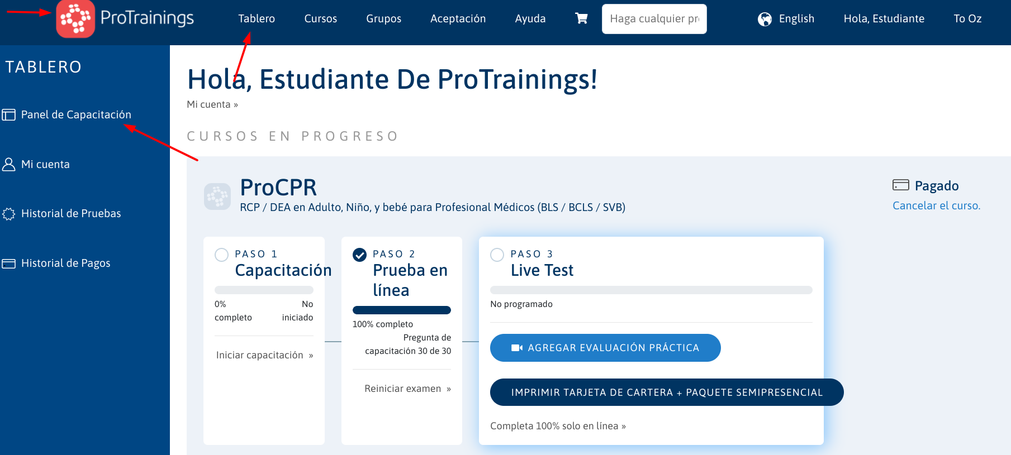1011x455 pixels.
Task: Click the Mi cuenta » breadcrumb link
Action: tap(212, 104)
